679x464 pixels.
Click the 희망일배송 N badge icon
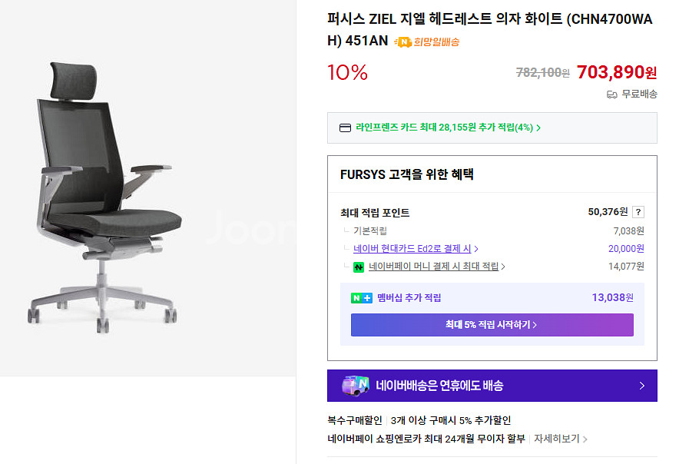[x=403, y=42]
